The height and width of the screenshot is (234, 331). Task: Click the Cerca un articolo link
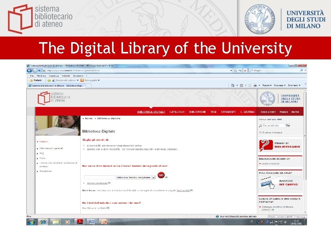coord(97,208)
